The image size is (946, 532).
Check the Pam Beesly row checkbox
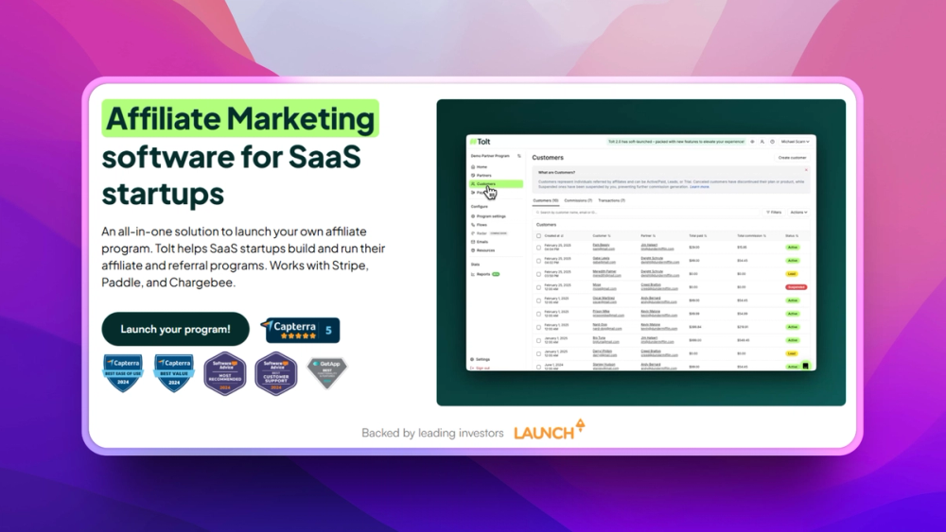click(x=539, y=247)
